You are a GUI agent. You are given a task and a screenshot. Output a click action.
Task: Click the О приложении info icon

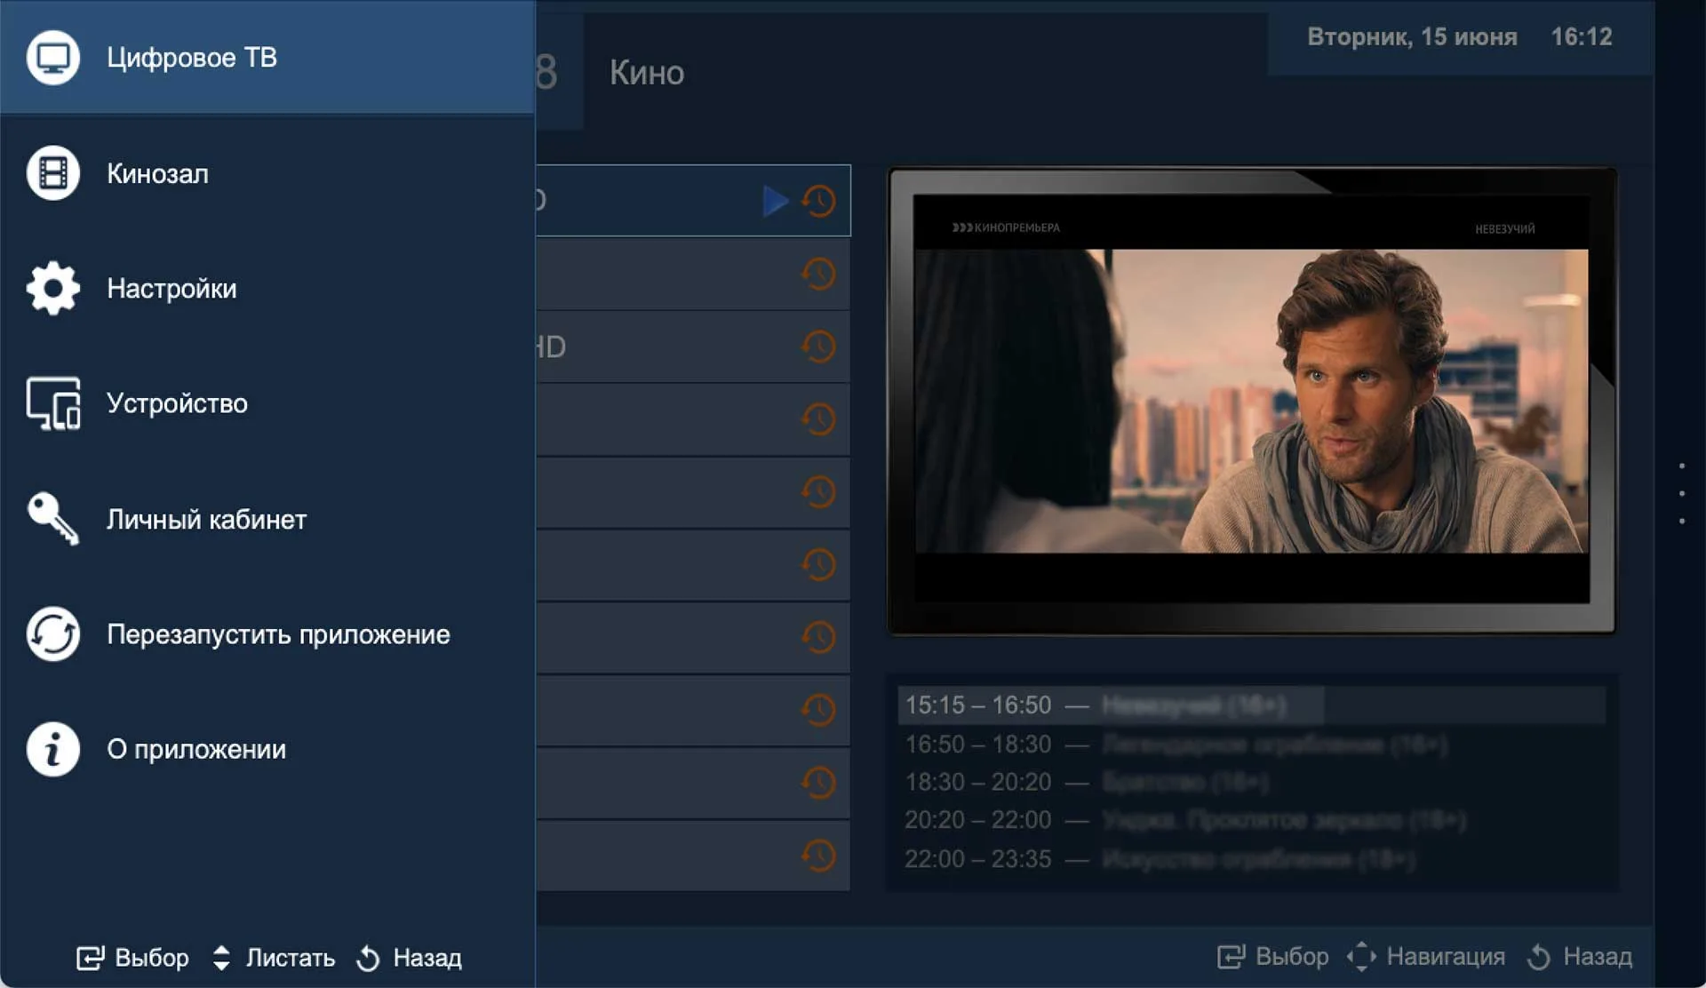coord(53,749)
